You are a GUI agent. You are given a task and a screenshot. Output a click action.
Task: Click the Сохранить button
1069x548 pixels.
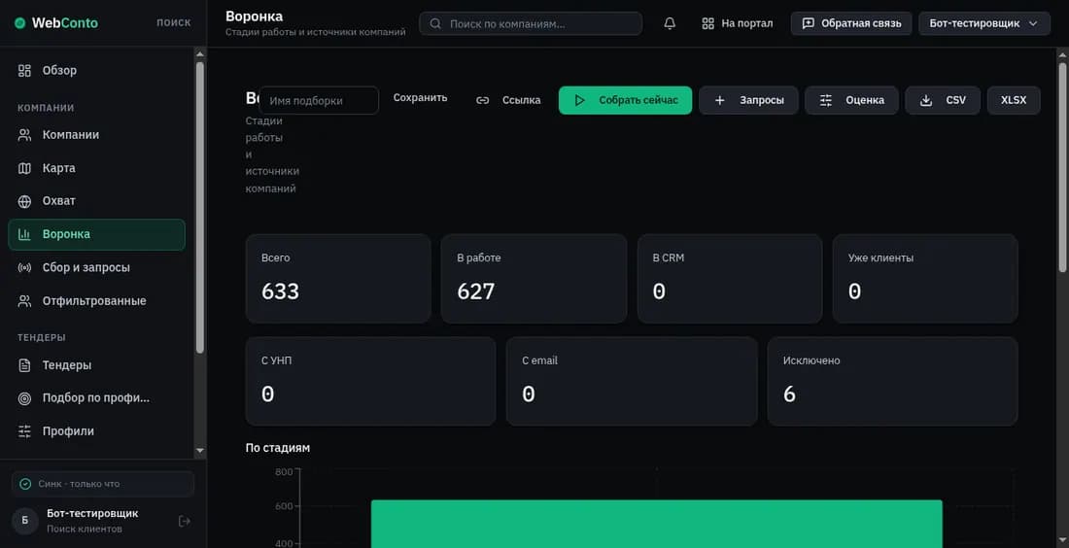click(420, 97)
